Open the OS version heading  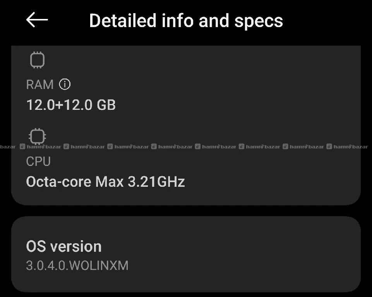[x=64, y=246]
